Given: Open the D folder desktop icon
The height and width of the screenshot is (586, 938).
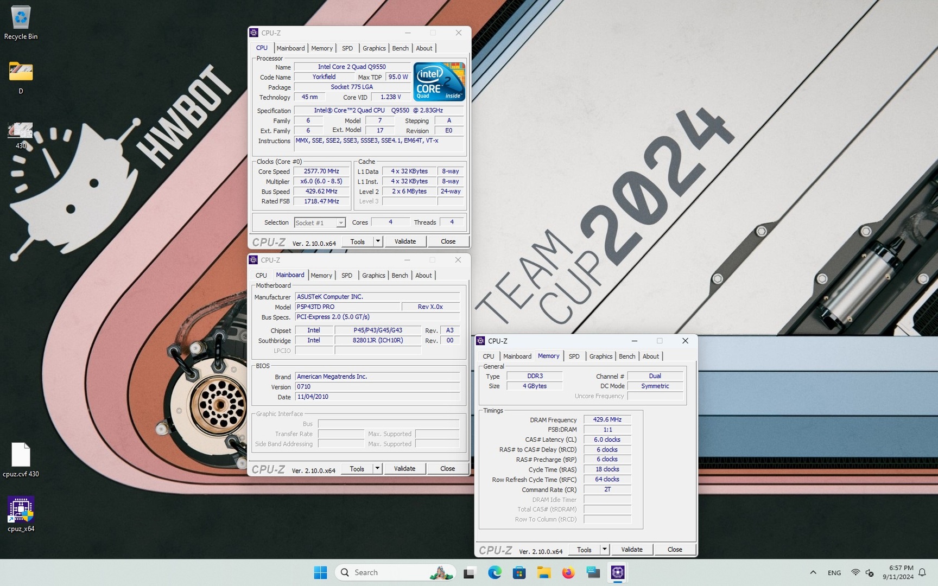Looking at the screenshot, I should tap(21, 78).
